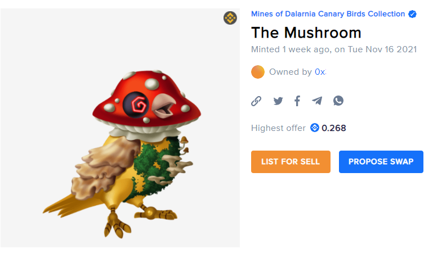Click the LIST FOR SELL button

point(291,162)
